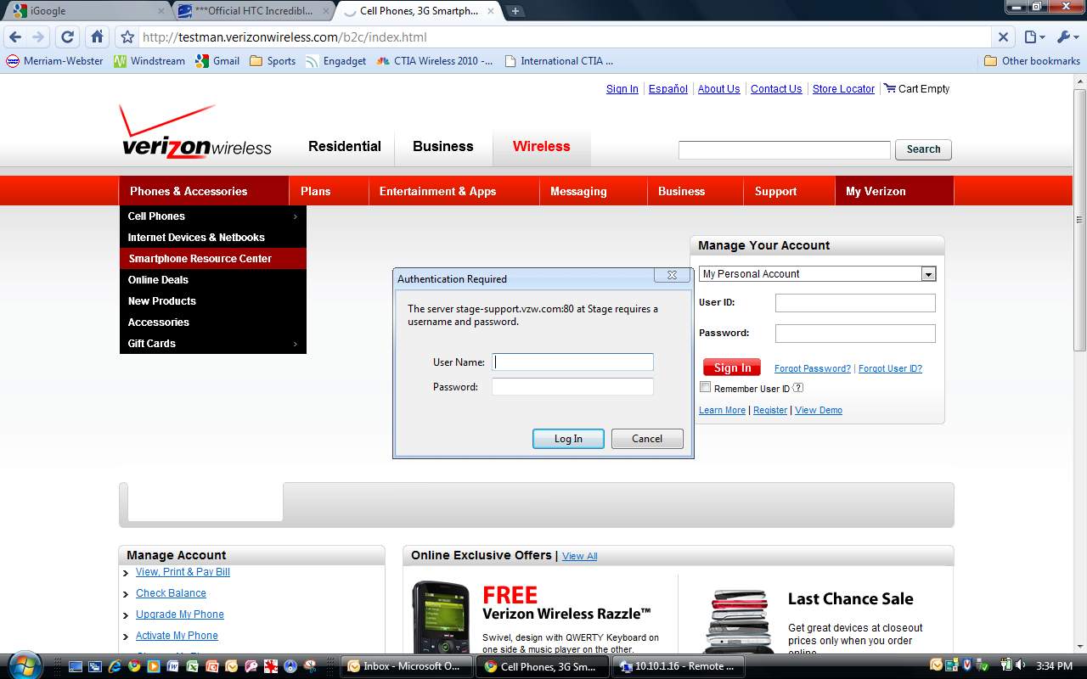This screenshot has width=1087, height=679.
Task: Open the Store Locator link
Action: (843, 89)
